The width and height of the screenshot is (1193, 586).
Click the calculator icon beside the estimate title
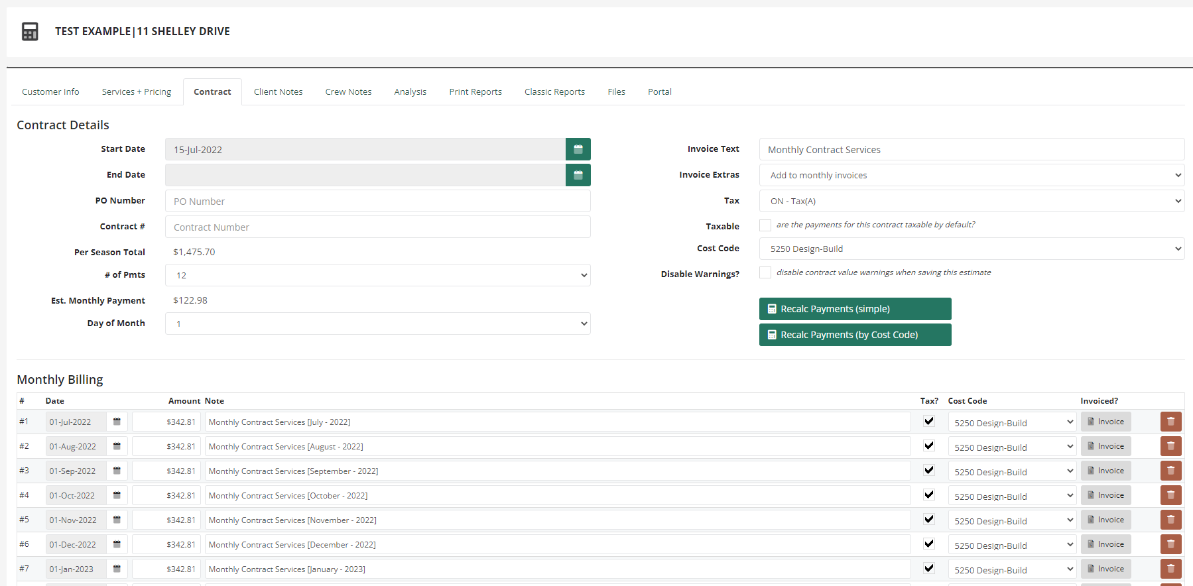point(30,31)
